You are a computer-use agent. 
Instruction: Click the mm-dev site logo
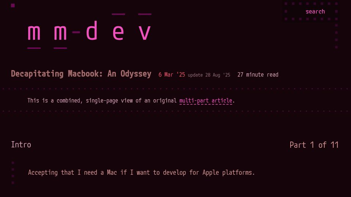(89, 31)
